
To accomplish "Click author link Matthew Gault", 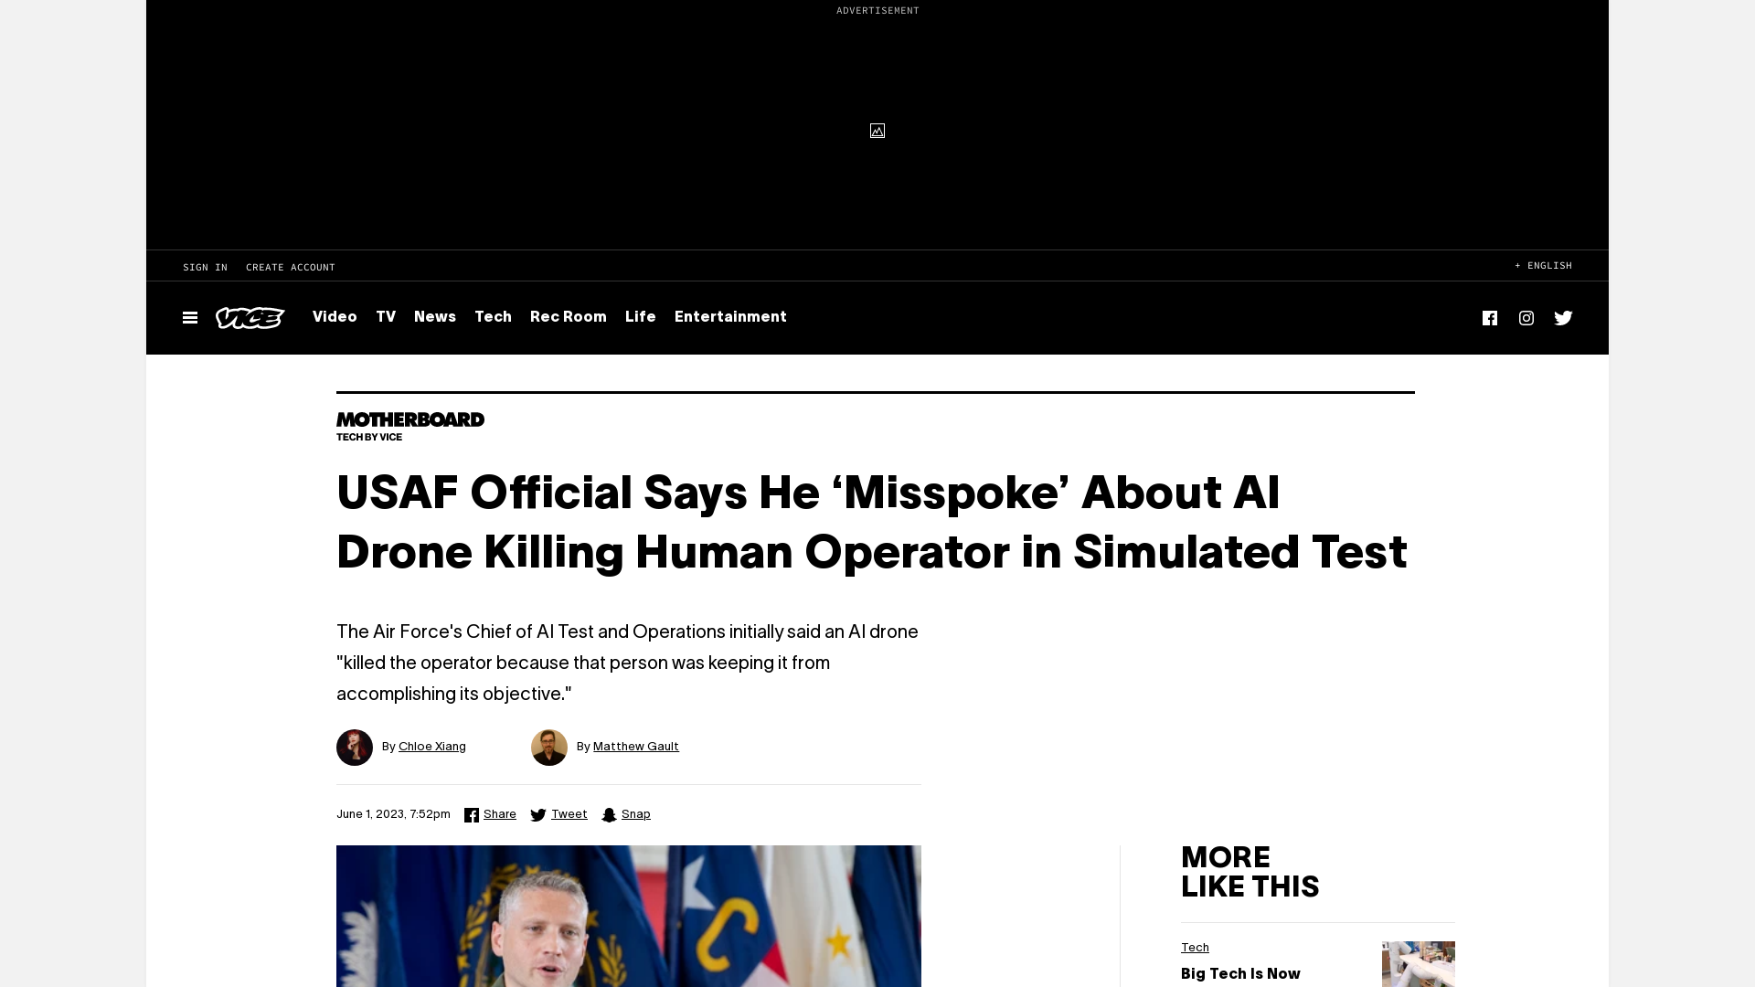I will 636,748.
